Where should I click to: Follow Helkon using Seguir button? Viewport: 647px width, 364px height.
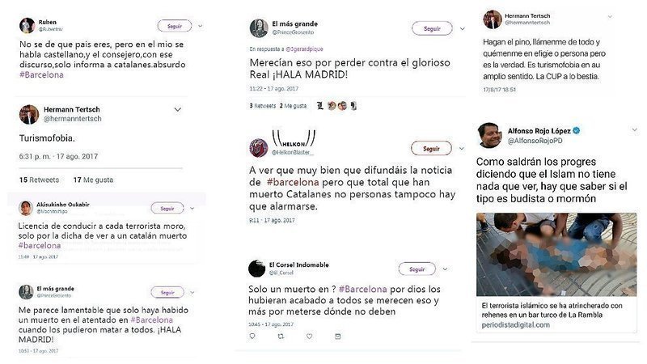pyautogui.click(x=431, y=149)
